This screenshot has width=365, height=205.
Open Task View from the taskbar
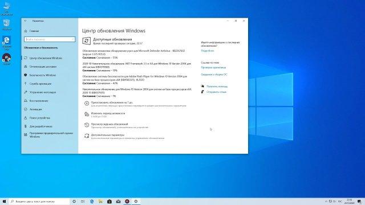coord(83,201)
